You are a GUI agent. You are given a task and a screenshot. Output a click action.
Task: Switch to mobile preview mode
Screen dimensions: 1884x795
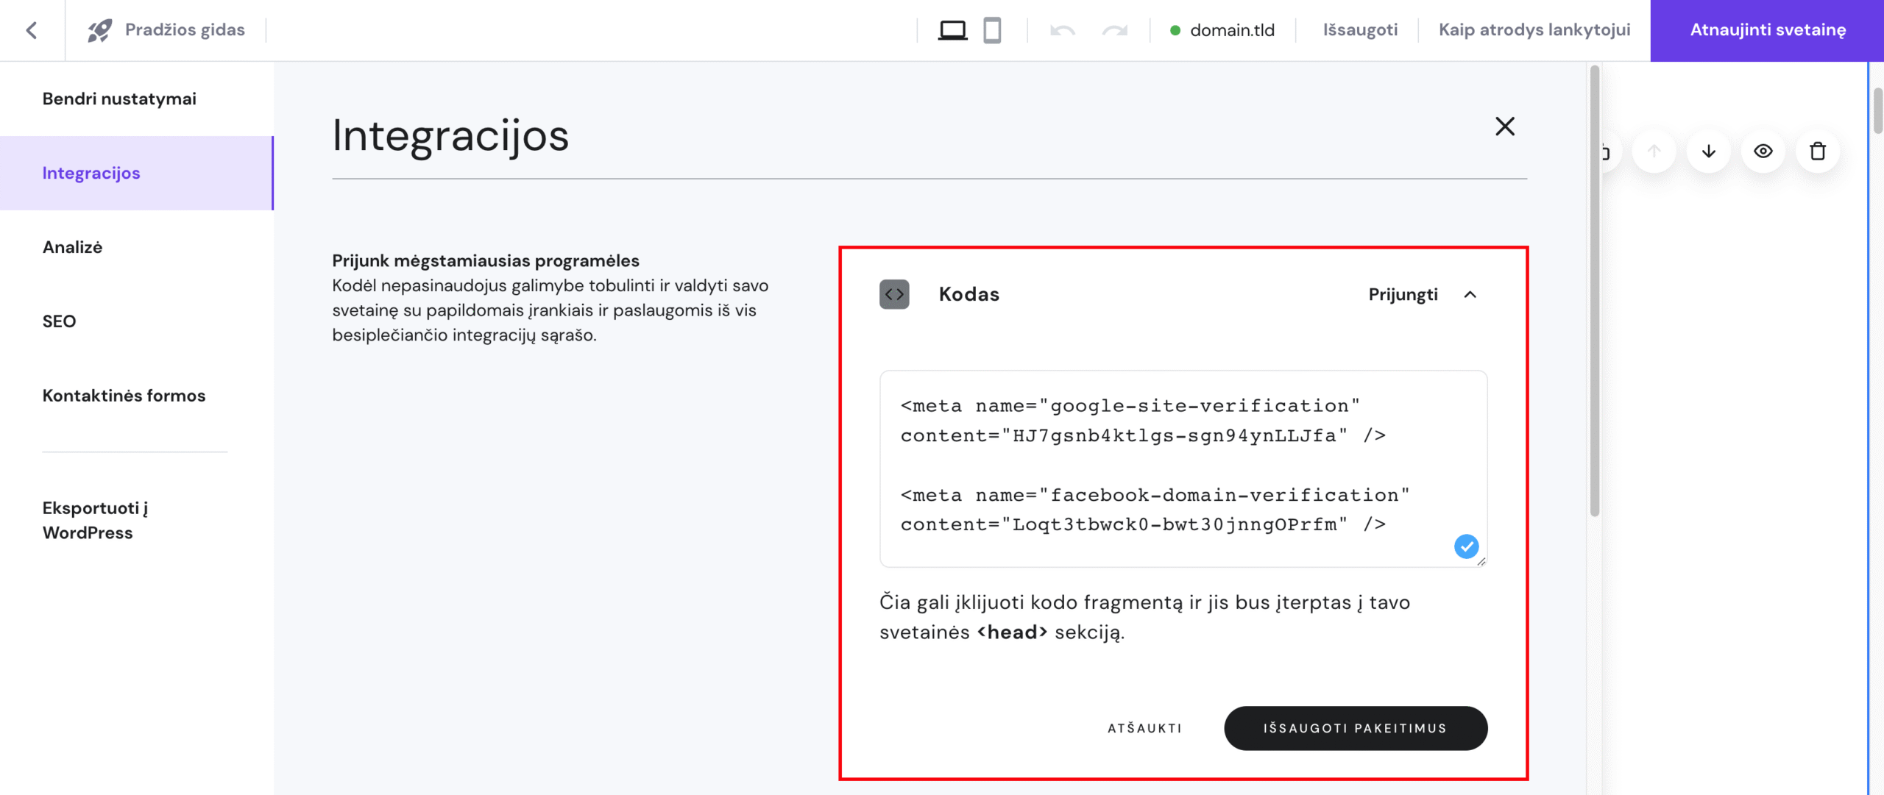click(993, 30)
